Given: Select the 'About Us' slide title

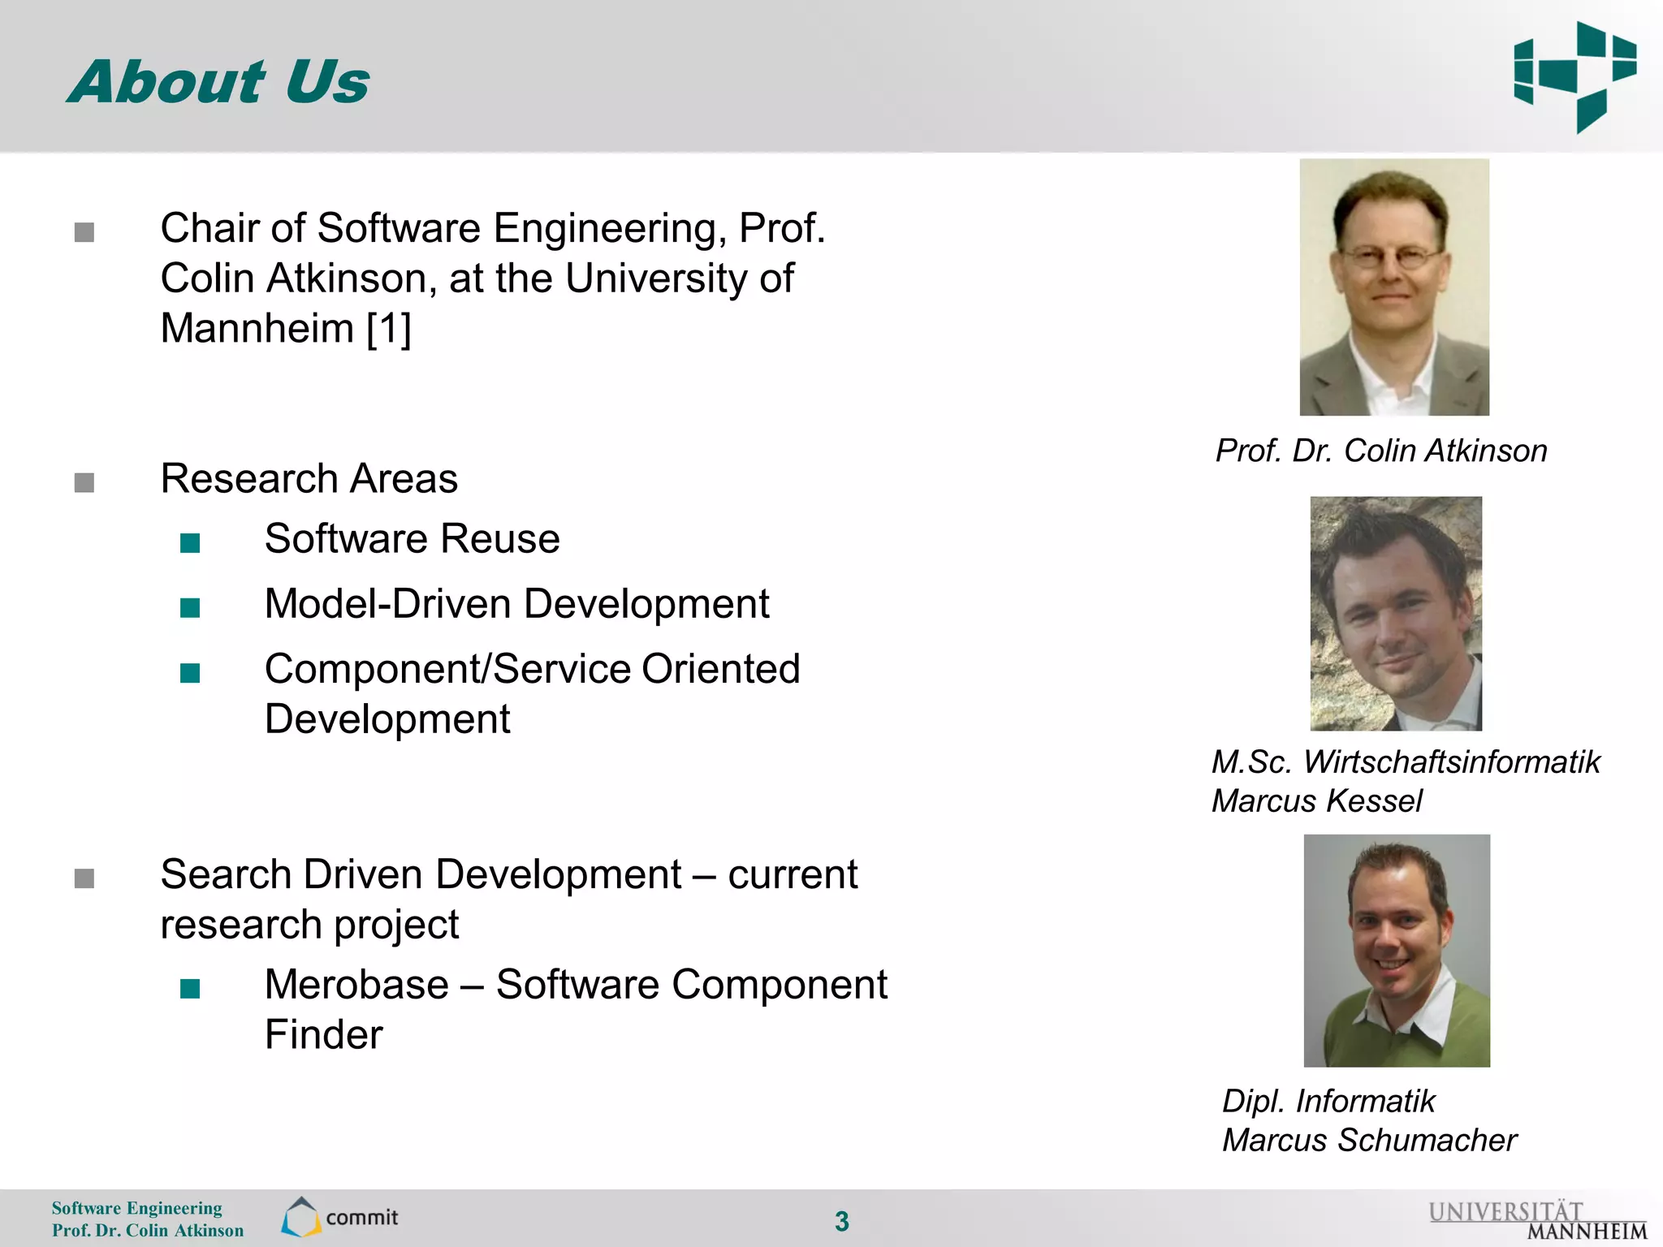Looking at the screenshot, I should (x=218, y=82).
